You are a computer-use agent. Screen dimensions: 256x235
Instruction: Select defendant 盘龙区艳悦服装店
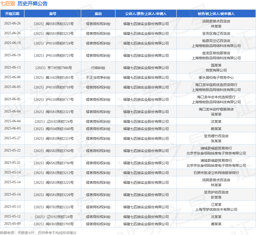tap(216, 53)
